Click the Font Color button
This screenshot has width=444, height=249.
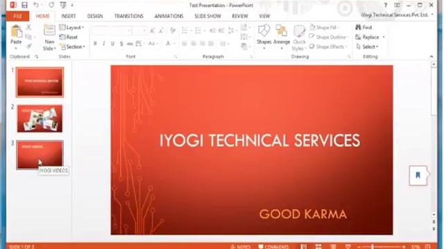pos(168,44)
